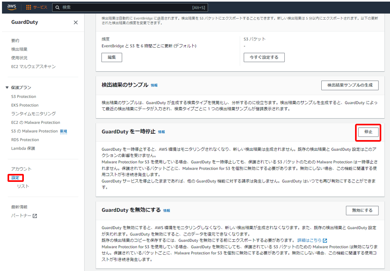This screenshot has height=271, width=390.
Task: Click the 編集 button for frequency
Action: (112, 57)
